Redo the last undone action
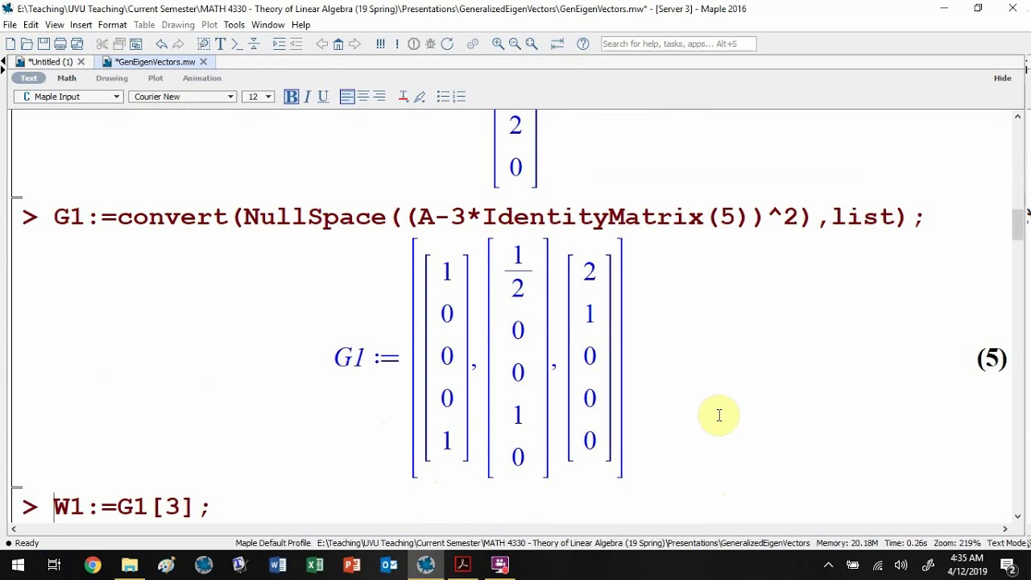Viewport: 1031px width, 580px height. (178, 43)
